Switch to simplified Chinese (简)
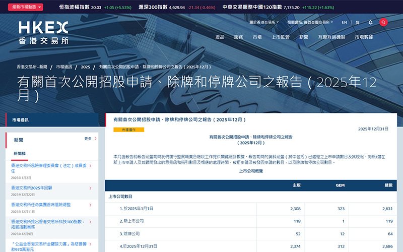The image size is (403, 252). [358, 22]
